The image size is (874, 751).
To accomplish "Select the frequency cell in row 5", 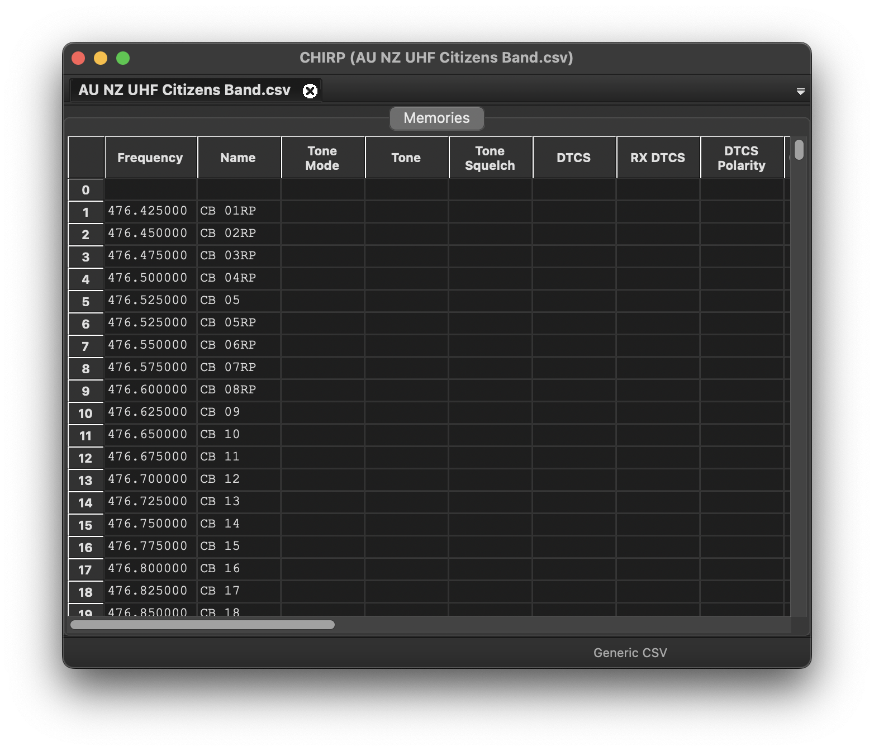I will 151,301.
